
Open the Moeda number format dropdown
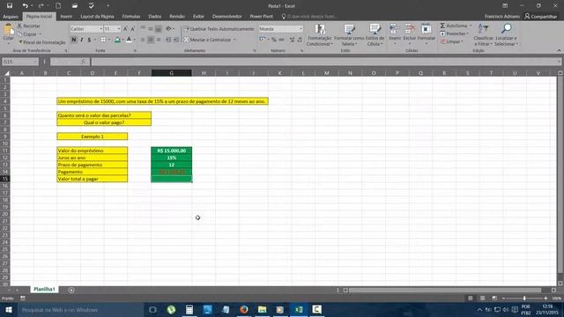click(x=301, y=29)
